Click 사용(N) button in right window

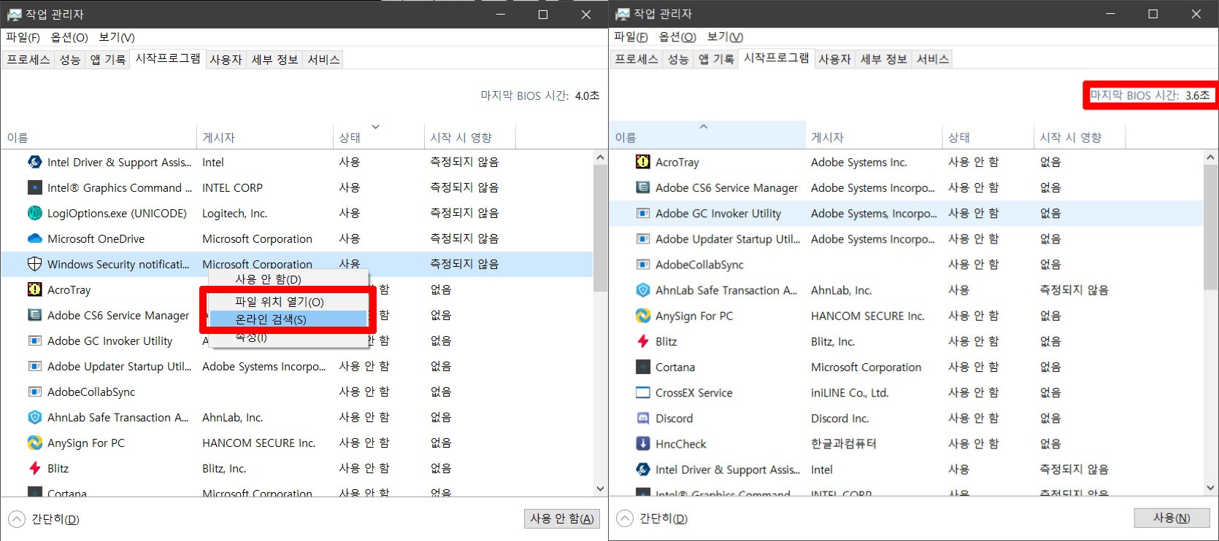(x=1172, y=518)
